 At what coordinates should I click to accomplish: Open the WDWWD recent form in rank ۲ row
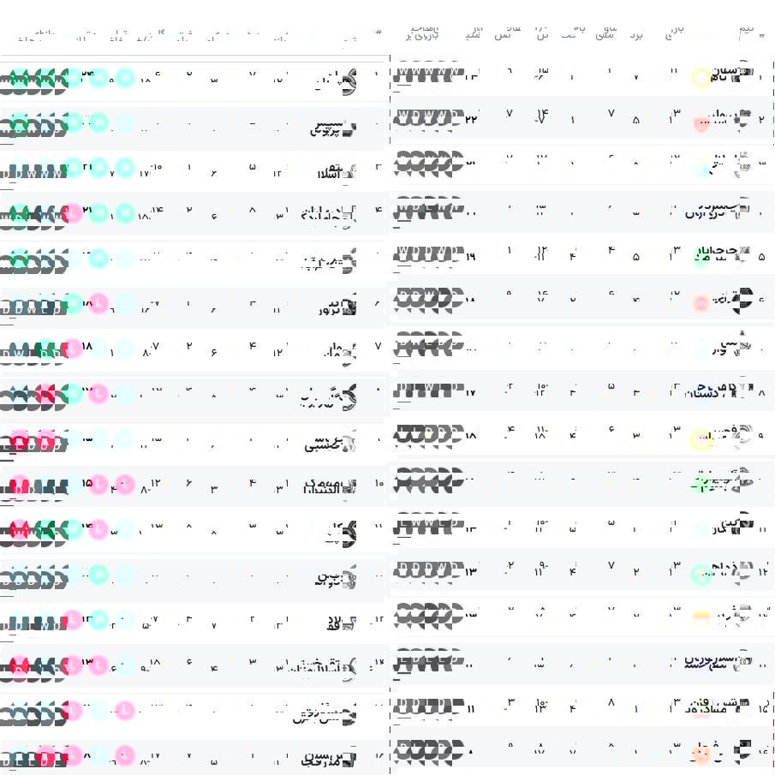click(428, 117)
